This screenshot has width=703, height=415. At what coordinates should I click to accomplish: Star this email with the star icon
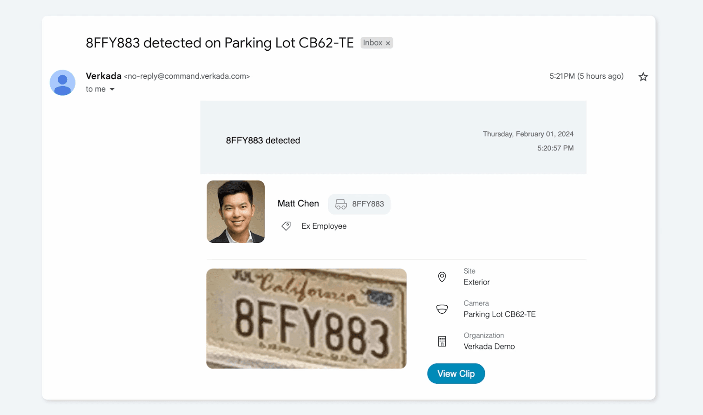[643, 77]
